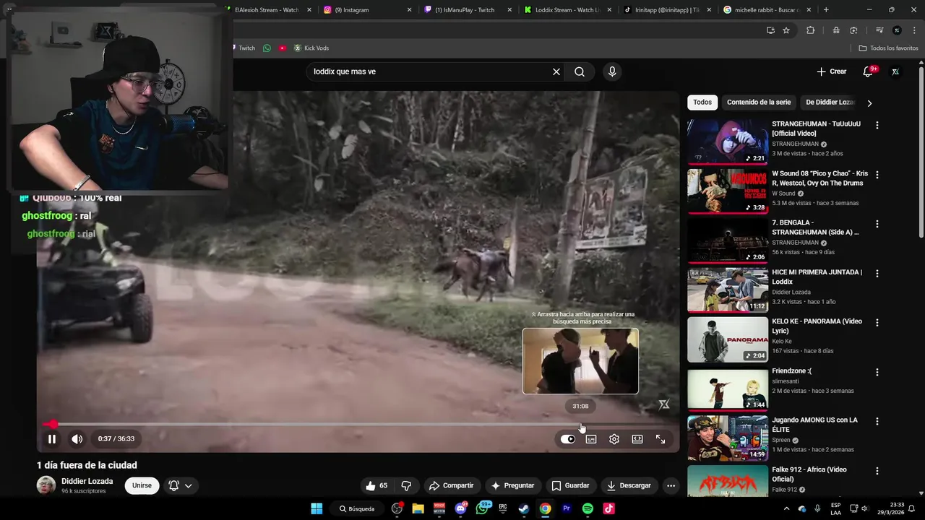The width and height of the screenshot is (925, 520).
Task: Click the red playback position scrubber
Action: (53, 425)
